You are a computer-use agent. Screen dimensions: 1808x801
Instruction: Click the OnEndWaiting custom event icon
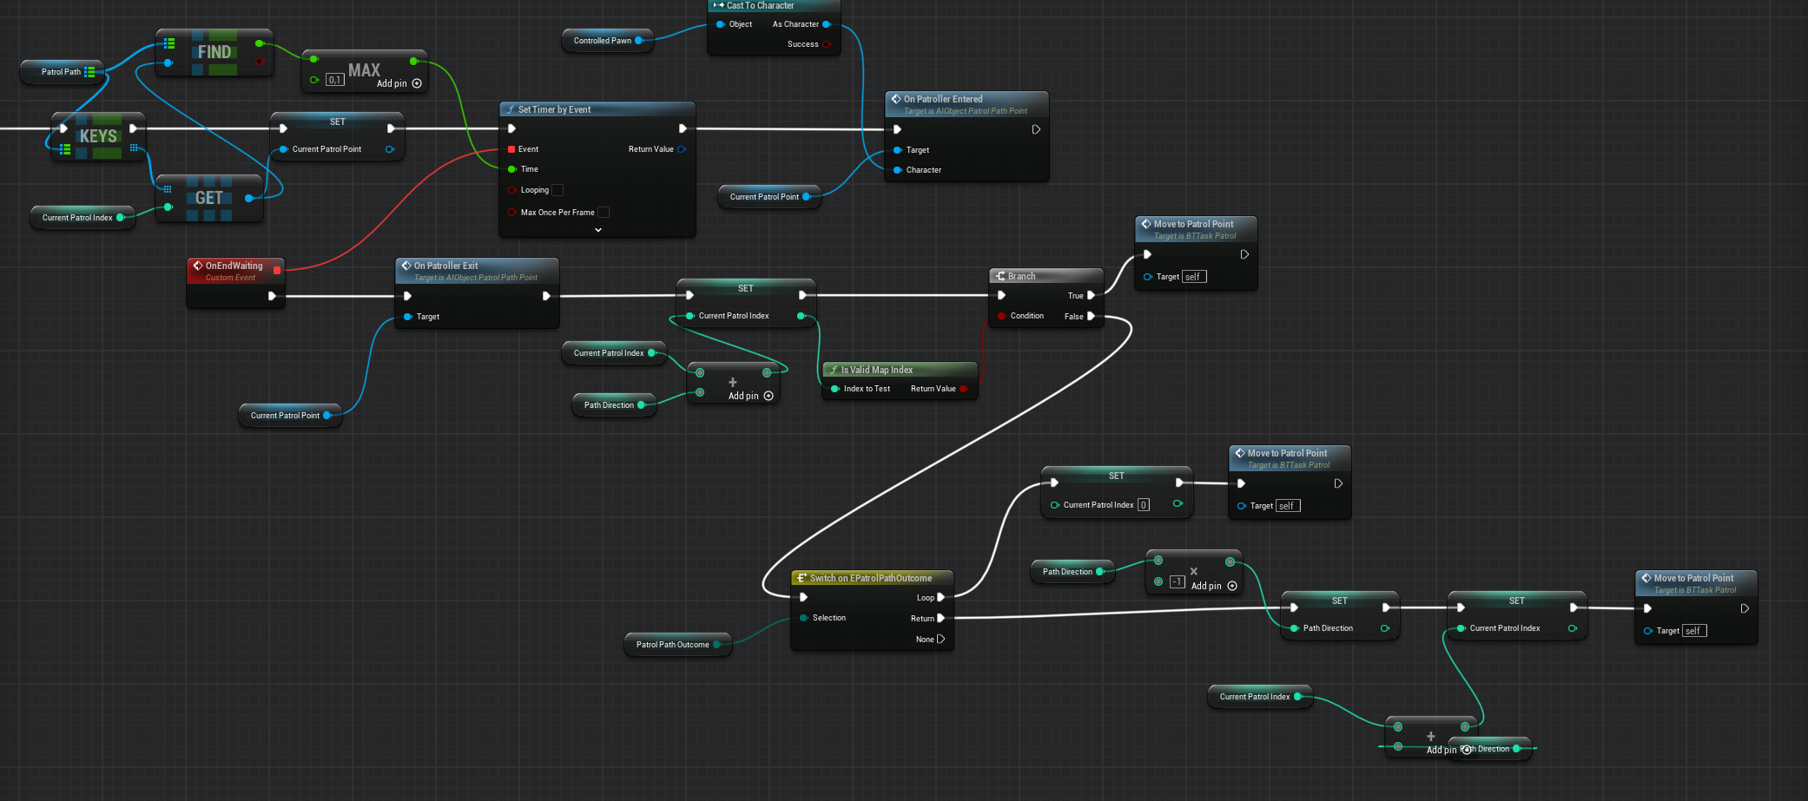[x=198, y=266]
